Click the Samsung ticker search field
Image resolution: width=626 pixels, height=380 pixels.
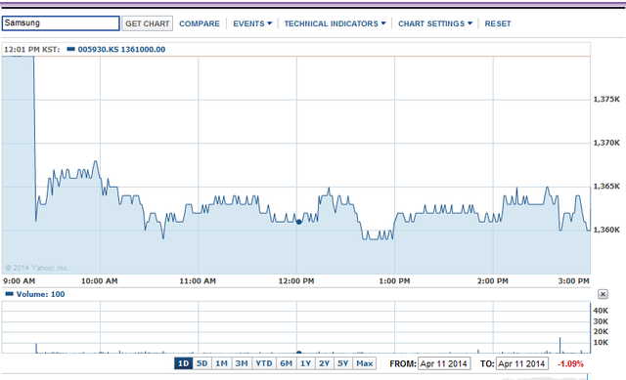click(61, 23)
